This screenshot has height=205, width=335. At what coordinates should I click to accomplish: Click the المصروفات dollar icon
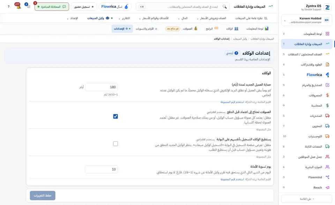tap(327, 95)
